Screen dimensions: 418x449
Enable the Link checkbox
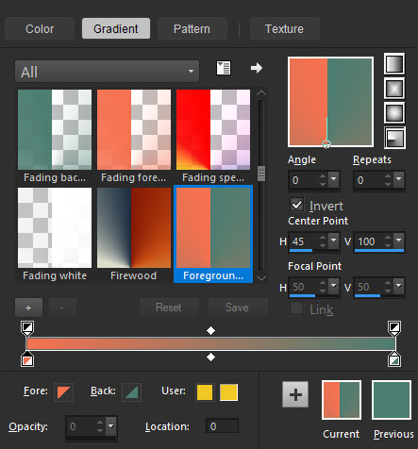pyautogui.click(x=296, y=308)
